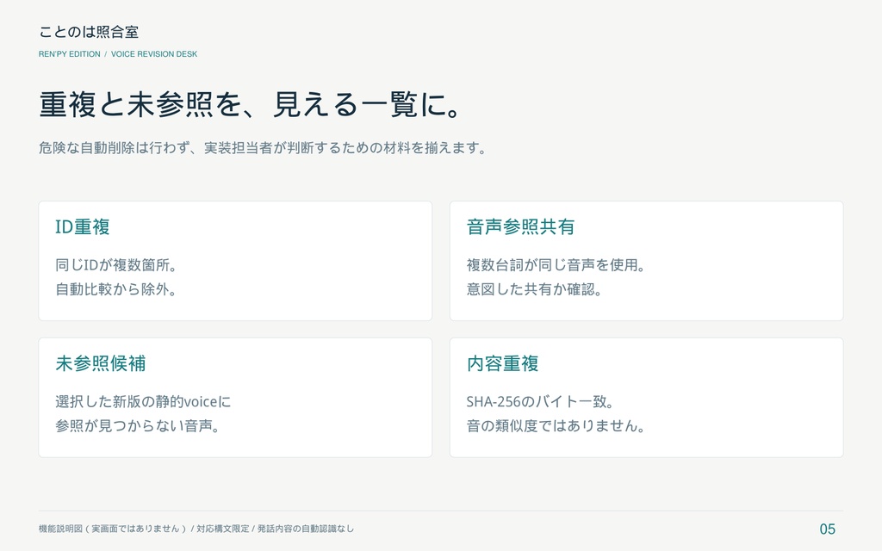Click the footer note starting with '機能説明図'
882x551 pixels.
click(196, 529)
